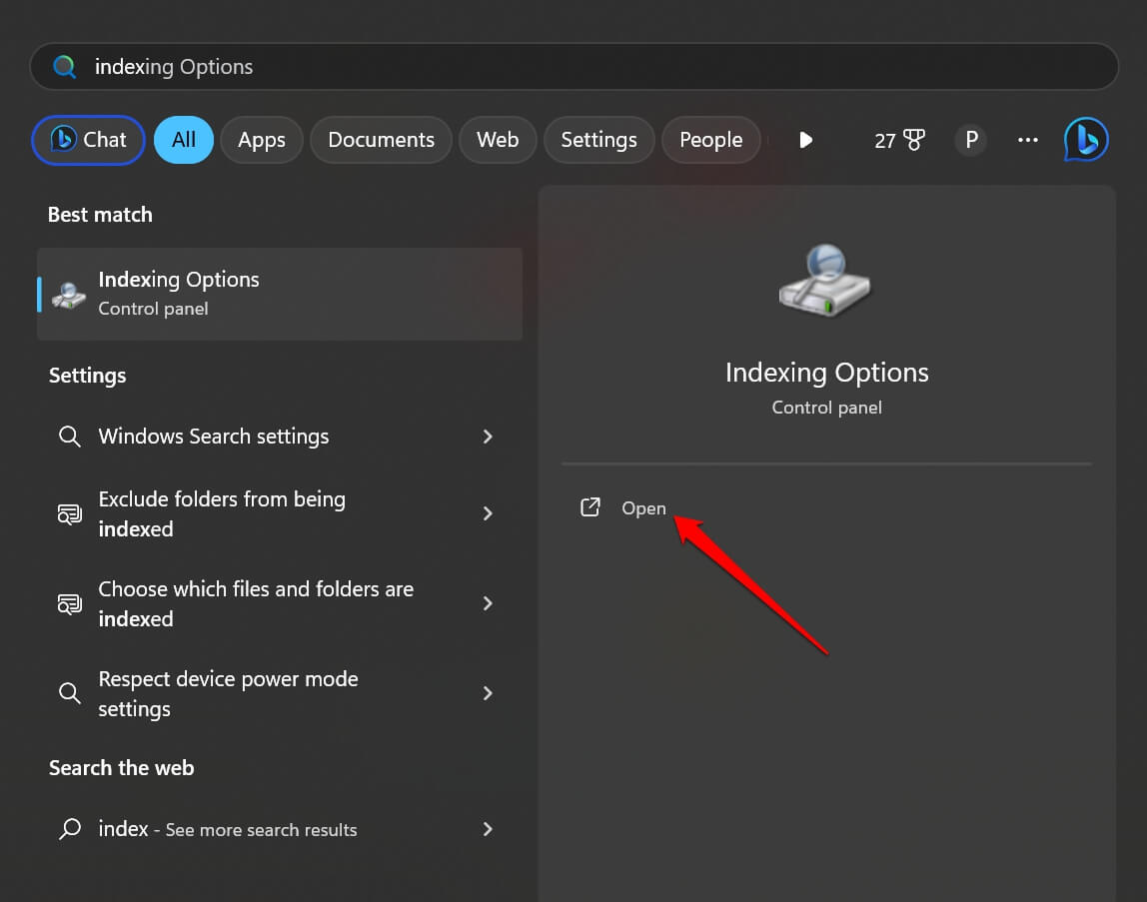Click the open-external icon beside Open
The image size is (1147, 902).
[590, 507]
